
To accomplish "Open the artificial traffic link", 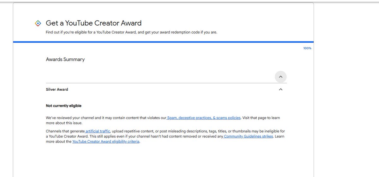I will 98,131.
